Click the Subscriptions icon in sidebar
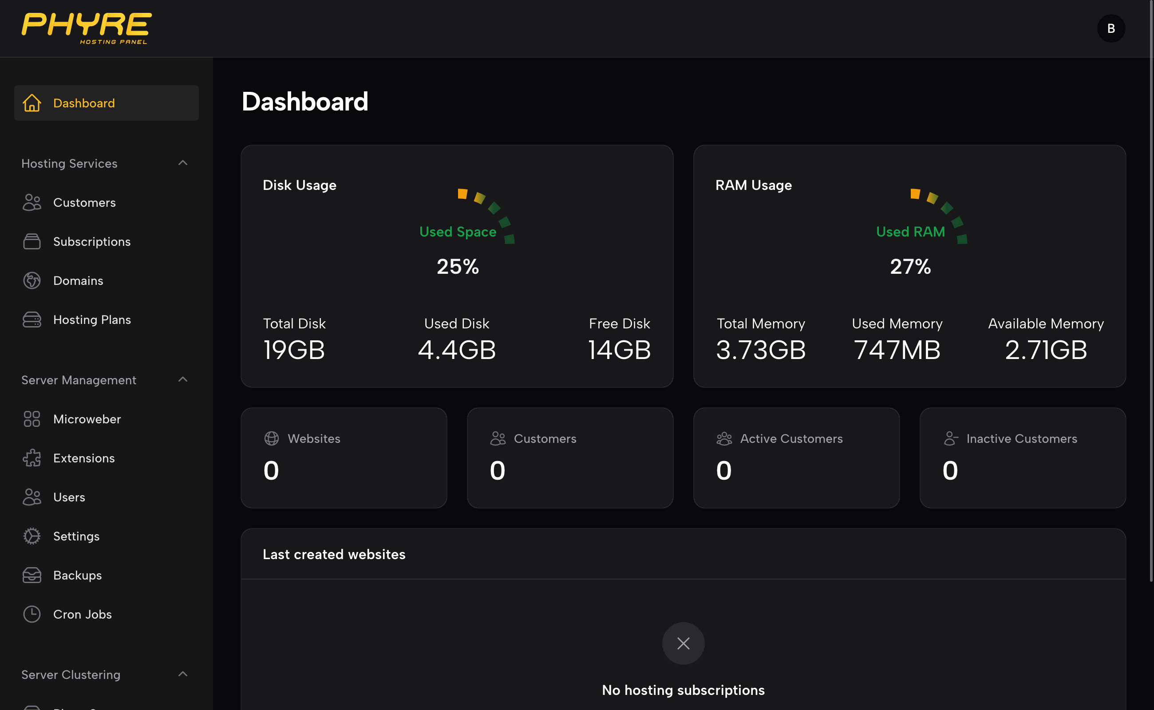The height and width of the screenshot is (710, 1154). (x=32, y=241)
